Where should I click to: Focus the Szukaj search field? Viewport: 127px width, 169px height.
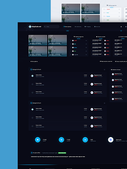[x=51, y=27]
